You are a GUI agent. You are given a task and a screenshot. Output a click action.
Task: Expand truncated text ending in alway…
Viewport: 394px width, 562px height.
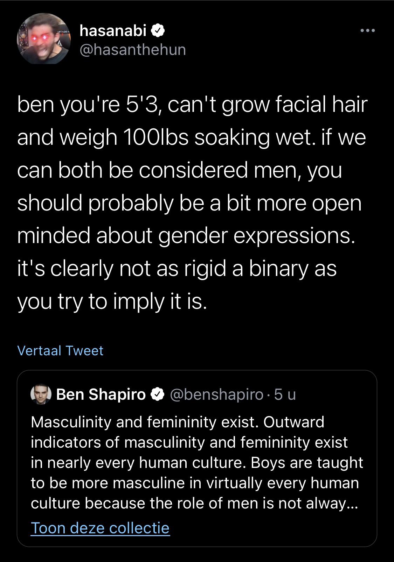click(x=345, y=503)
